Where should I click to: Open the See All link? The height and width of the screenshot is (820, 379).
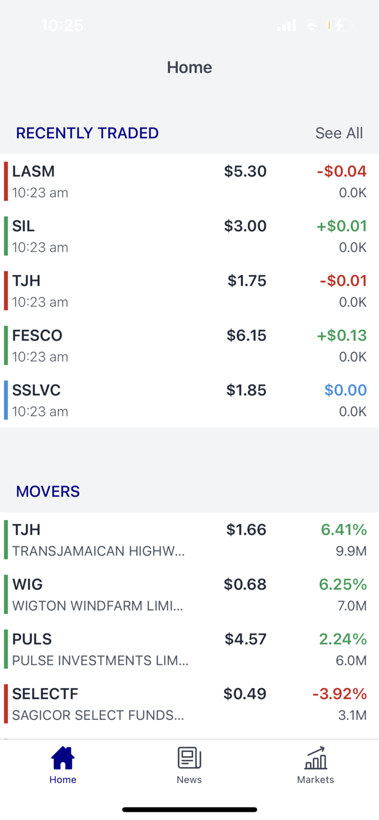click(339, 133)
